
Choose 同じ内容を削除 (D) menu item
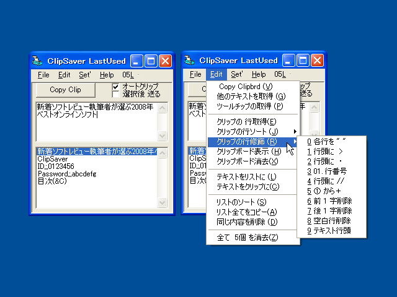[252, 222]
